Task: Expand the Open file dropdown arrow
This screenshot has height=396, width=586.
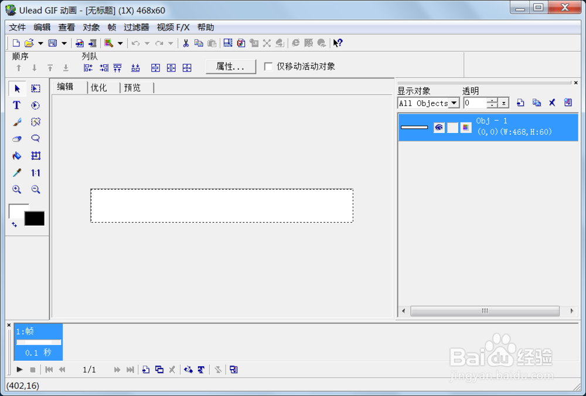Action: click(40, 43)
